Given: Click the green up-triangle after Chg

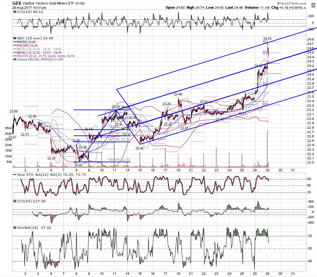Looking at the screenshot, I should [x=305, y=8].
